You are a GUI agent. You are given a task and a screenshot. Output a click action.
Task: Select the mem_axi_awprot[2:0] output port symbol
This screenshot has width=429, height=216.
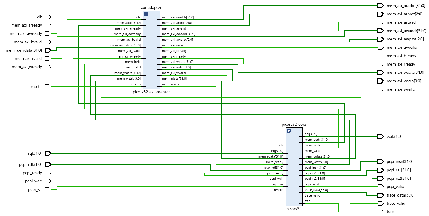380,39
